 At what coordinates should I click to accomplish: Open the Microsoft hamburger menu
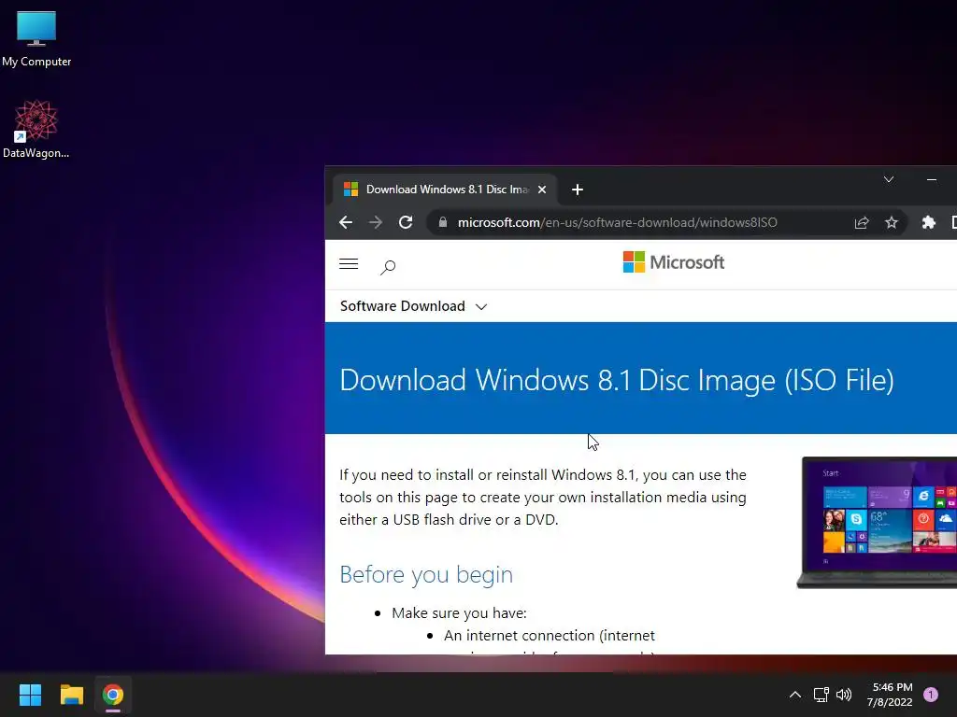(x=349, y=264)
